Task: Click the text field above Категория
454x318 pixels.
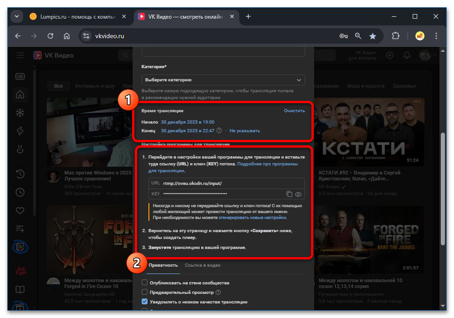Action: [x=223, y=51]
